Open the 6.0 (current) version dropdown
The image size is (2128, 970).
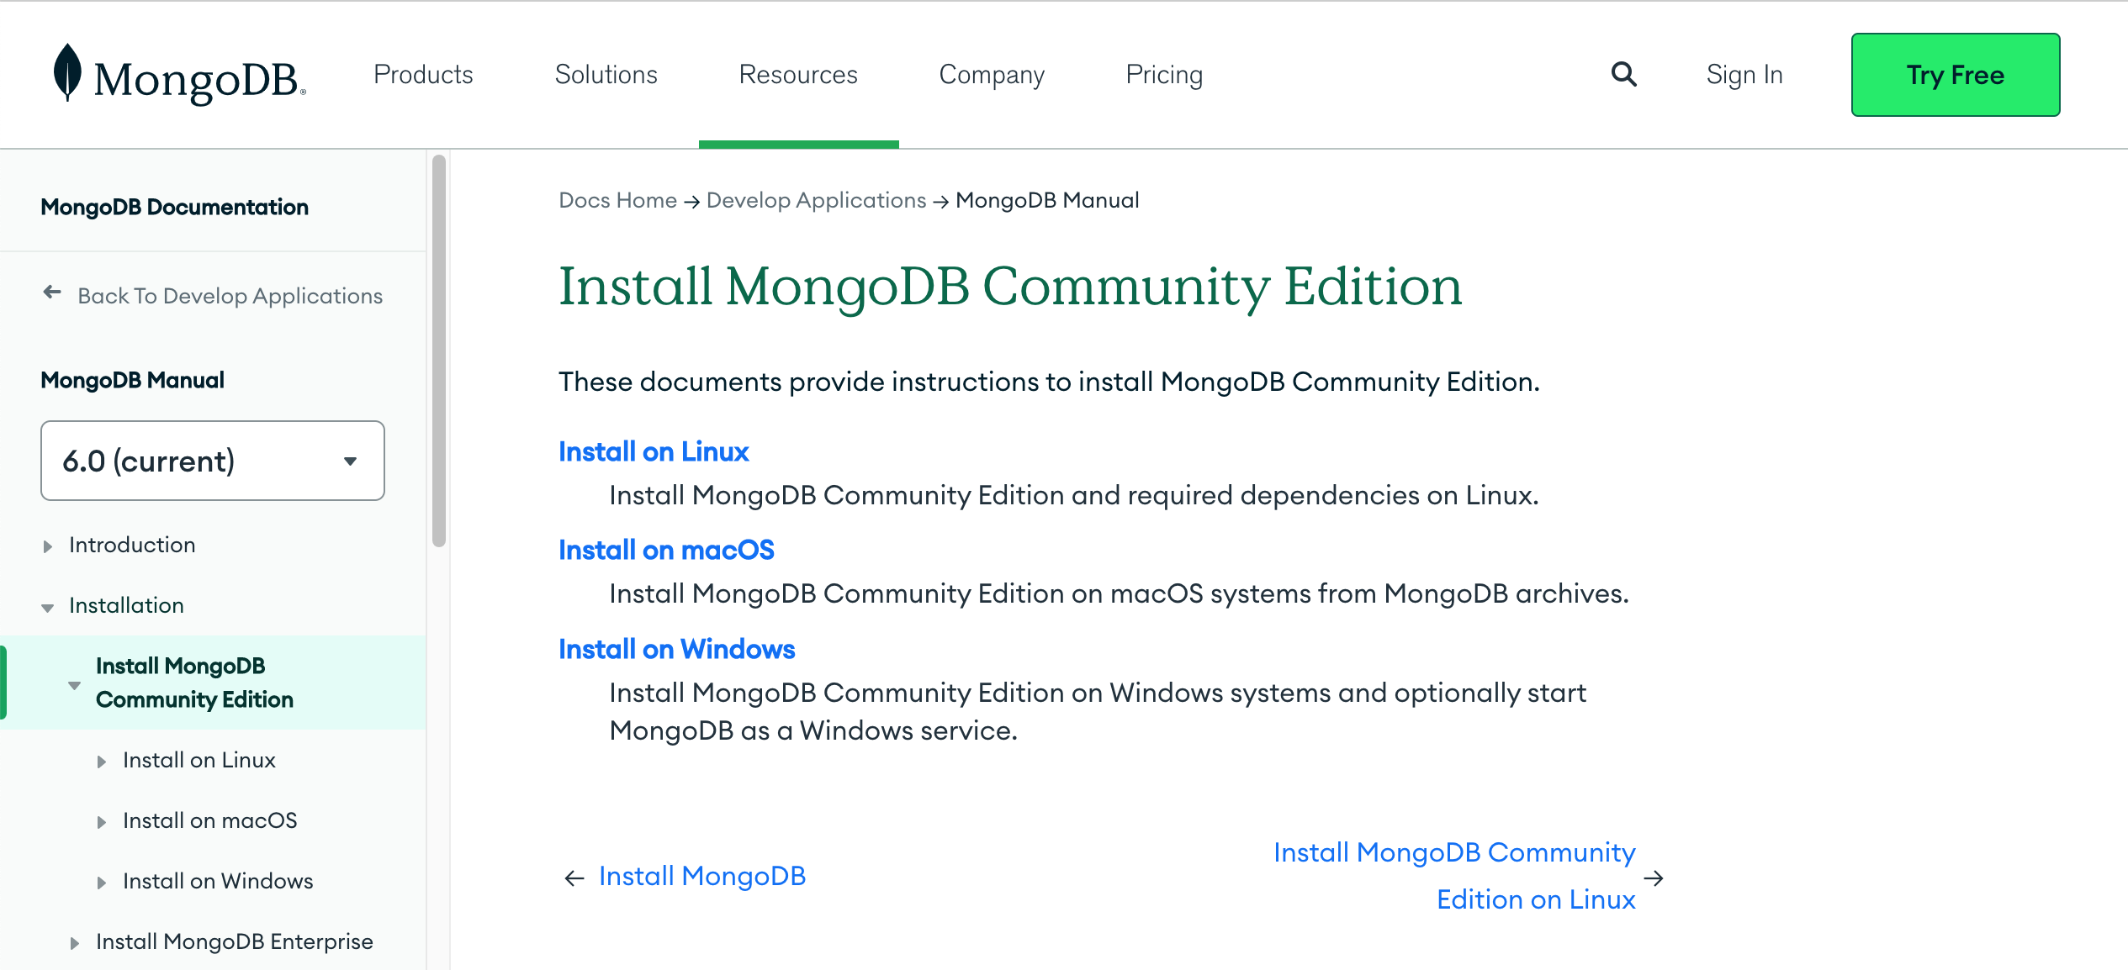(213, 461)
